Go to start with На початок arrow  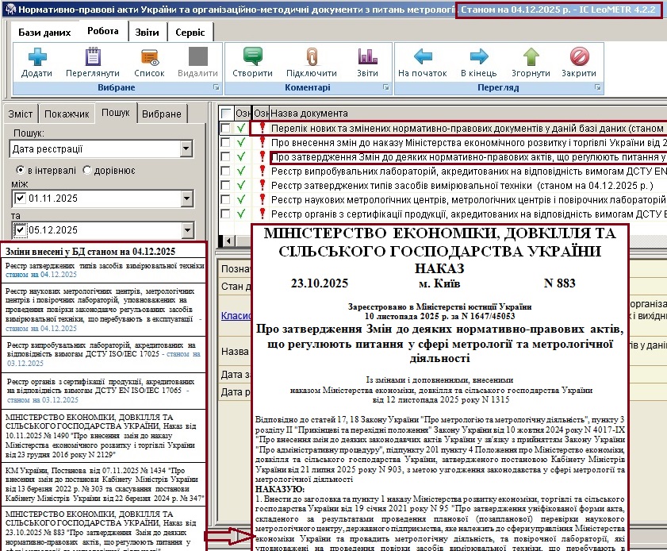423,57
